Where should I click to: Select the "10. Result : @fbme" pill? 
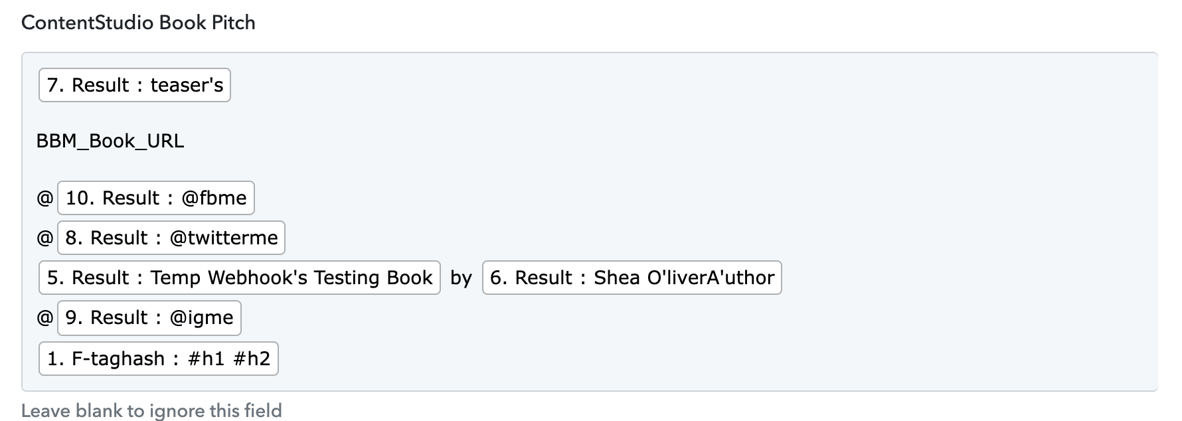tap(156, 198)
